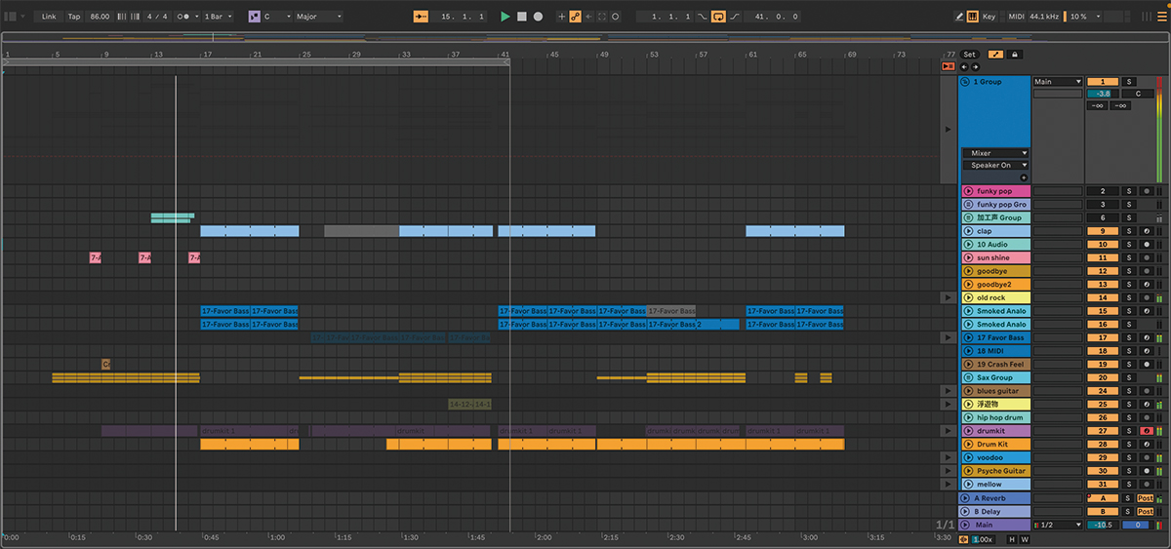Start playback with the Play button
This screenshot has height=549, width=1171.
[x=505, y=17]
